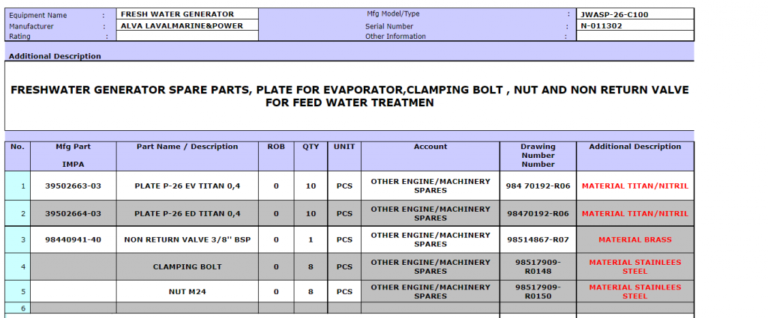Select part number 39502663-03 cell
The height and width of the screenshot is (318, 768).
pyautogui.click(x=73, y=186)
